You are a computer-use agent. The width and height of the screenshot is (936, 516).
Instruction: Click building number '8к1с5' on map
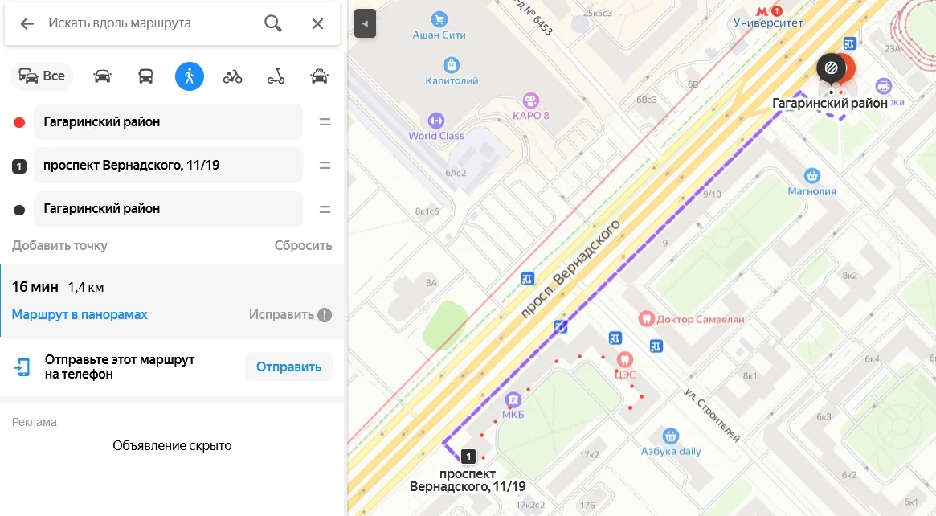tap(427, 211)
